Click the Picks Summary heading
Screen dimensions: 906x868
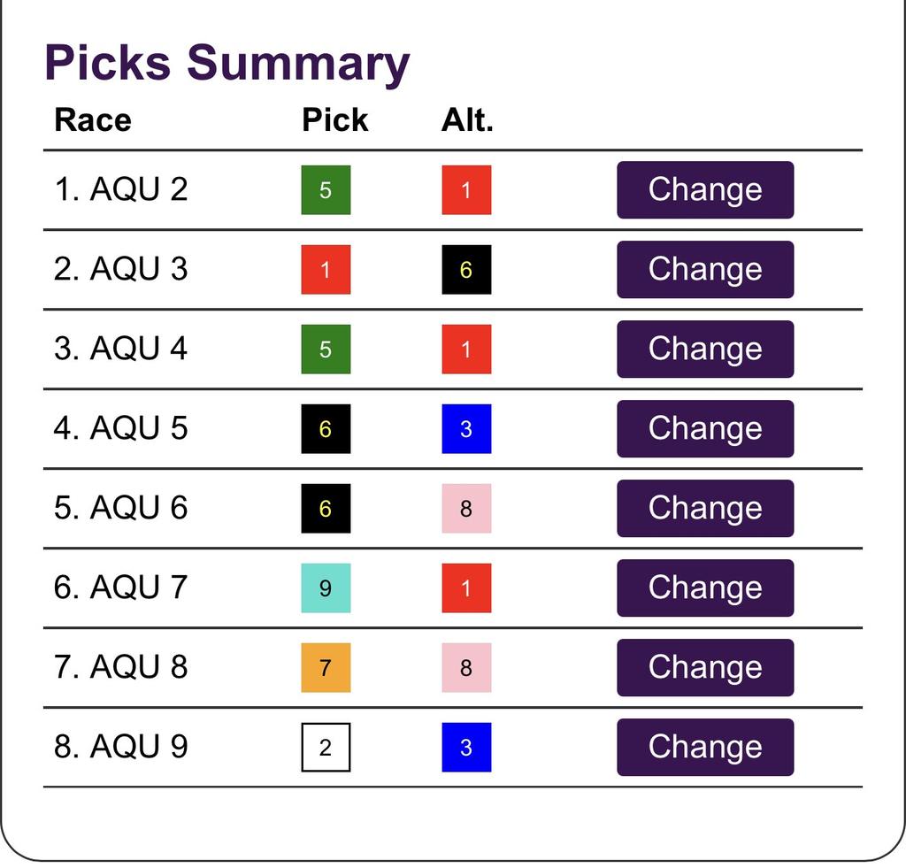click(226, 63)
